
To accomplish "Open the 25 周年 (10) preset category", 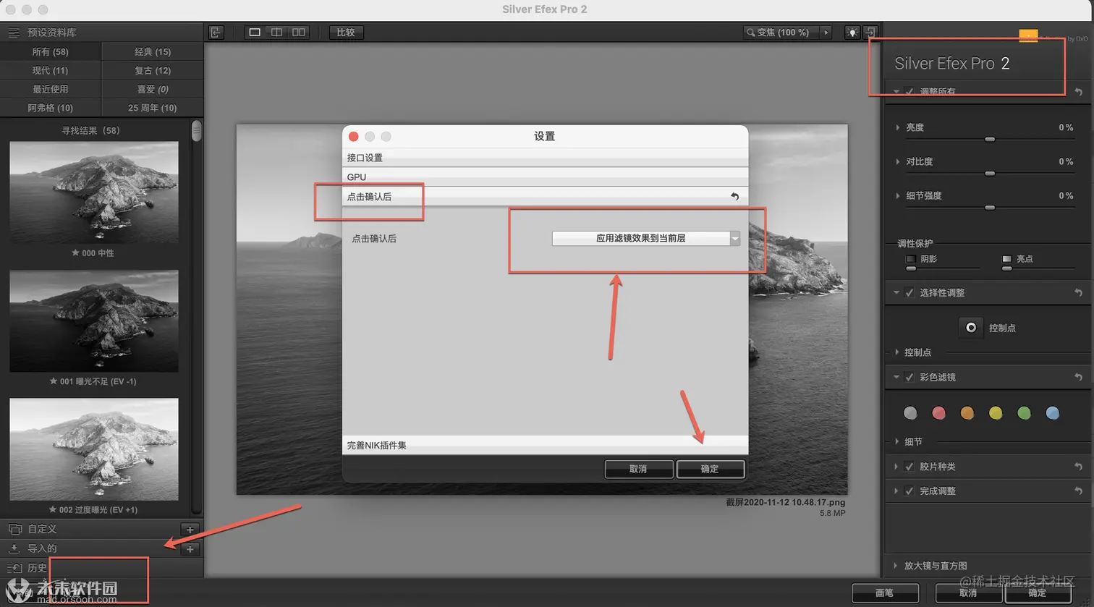I will click(153, 108).
